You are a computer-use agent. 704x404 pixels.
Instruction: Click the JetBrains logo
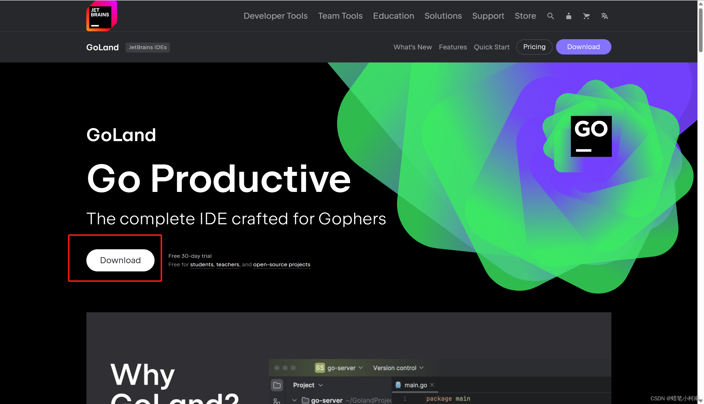pos(101,16)
